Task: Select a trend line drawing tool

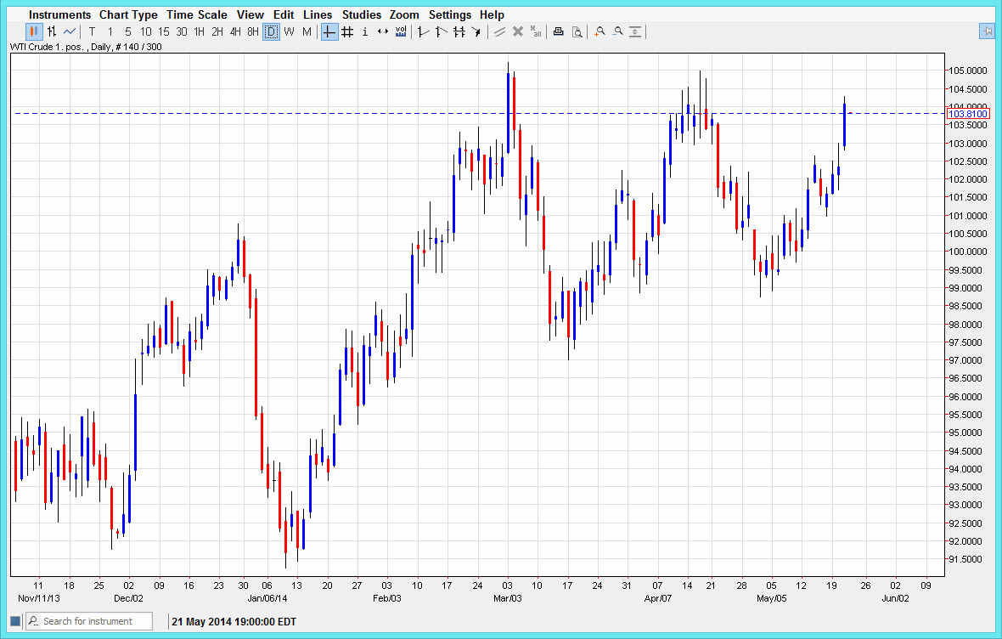Action: point(498,31)
